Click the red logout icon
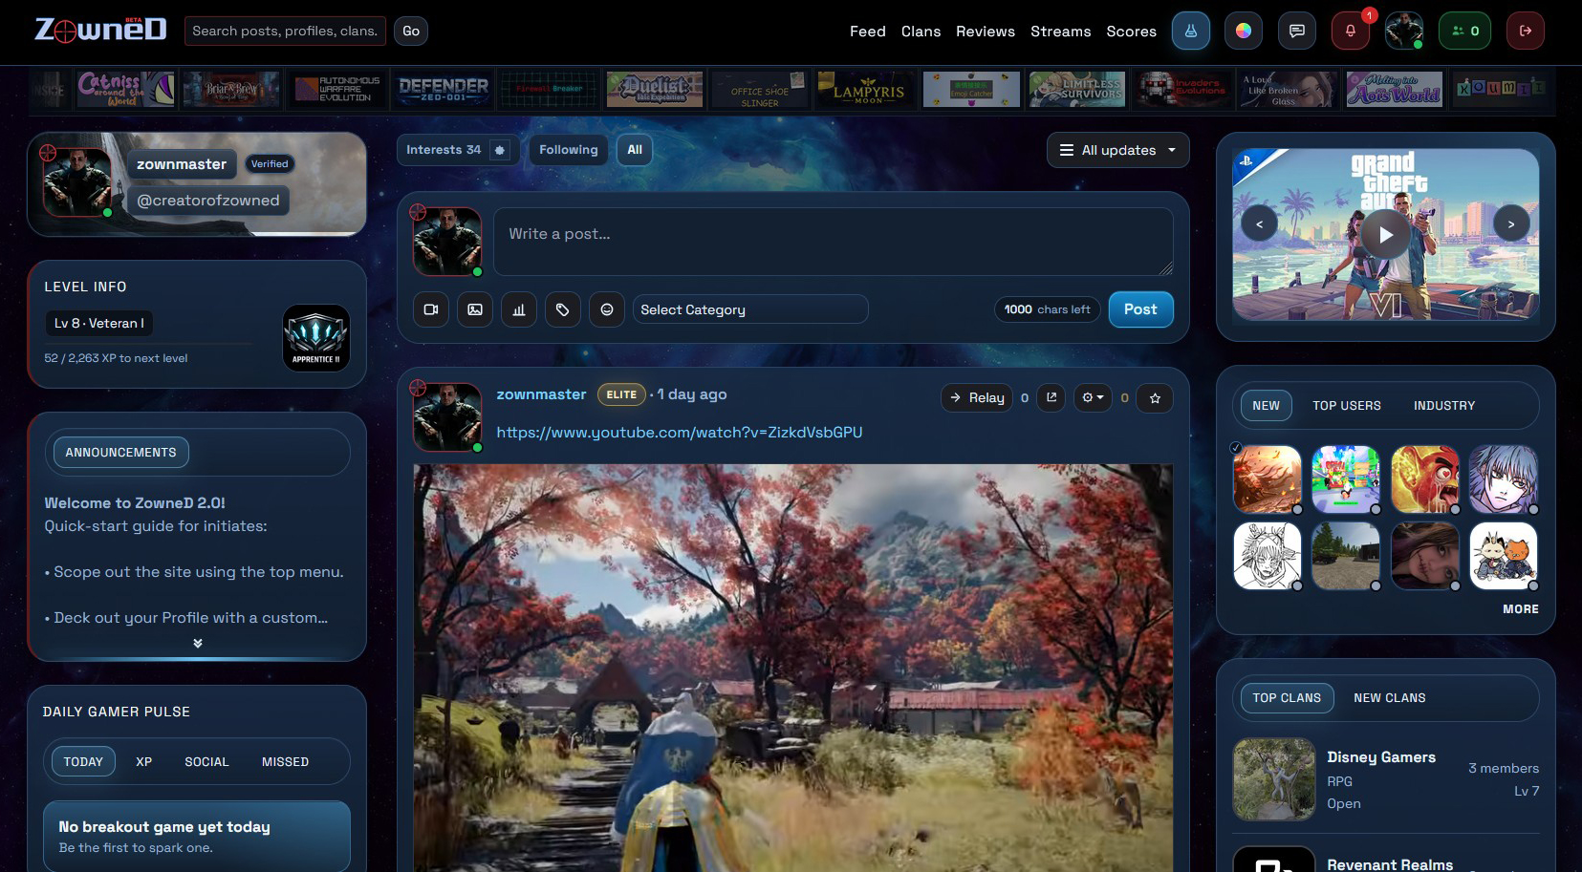The width and height of the screenshot is (1582, 872). pyautogui.click(x=1526, y=31)
